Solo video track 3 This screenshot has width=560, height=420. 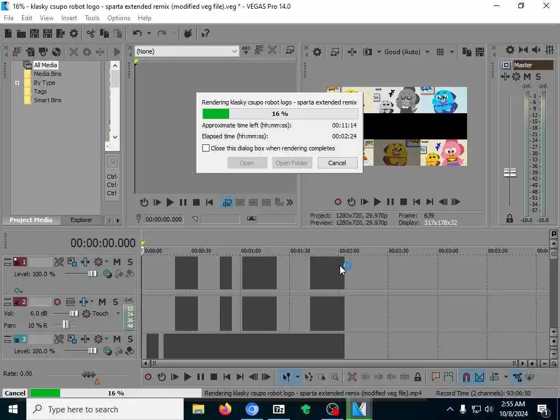tap(130, 339)
